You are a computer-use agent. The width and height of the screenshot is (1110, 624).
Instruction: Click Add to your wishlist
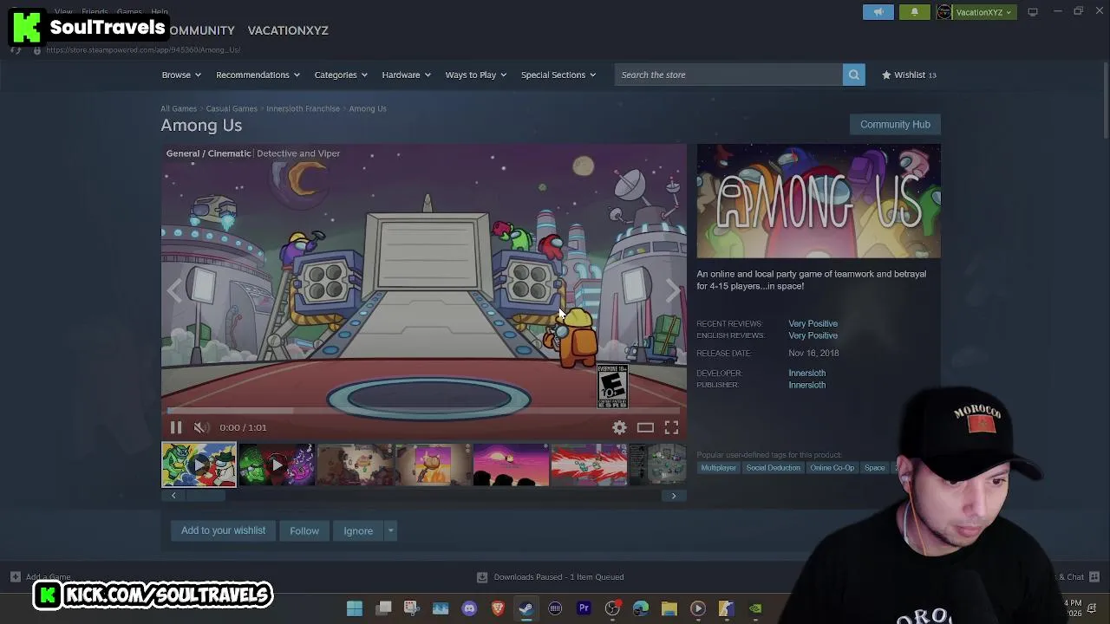coord(223,530)
